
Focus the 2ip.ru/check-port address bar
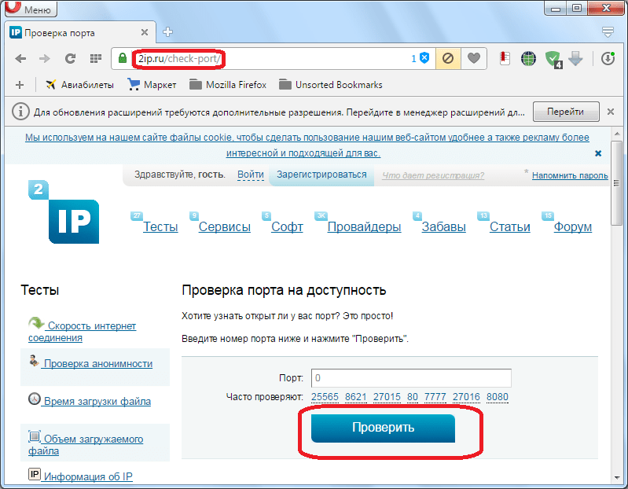click(273, 59)
